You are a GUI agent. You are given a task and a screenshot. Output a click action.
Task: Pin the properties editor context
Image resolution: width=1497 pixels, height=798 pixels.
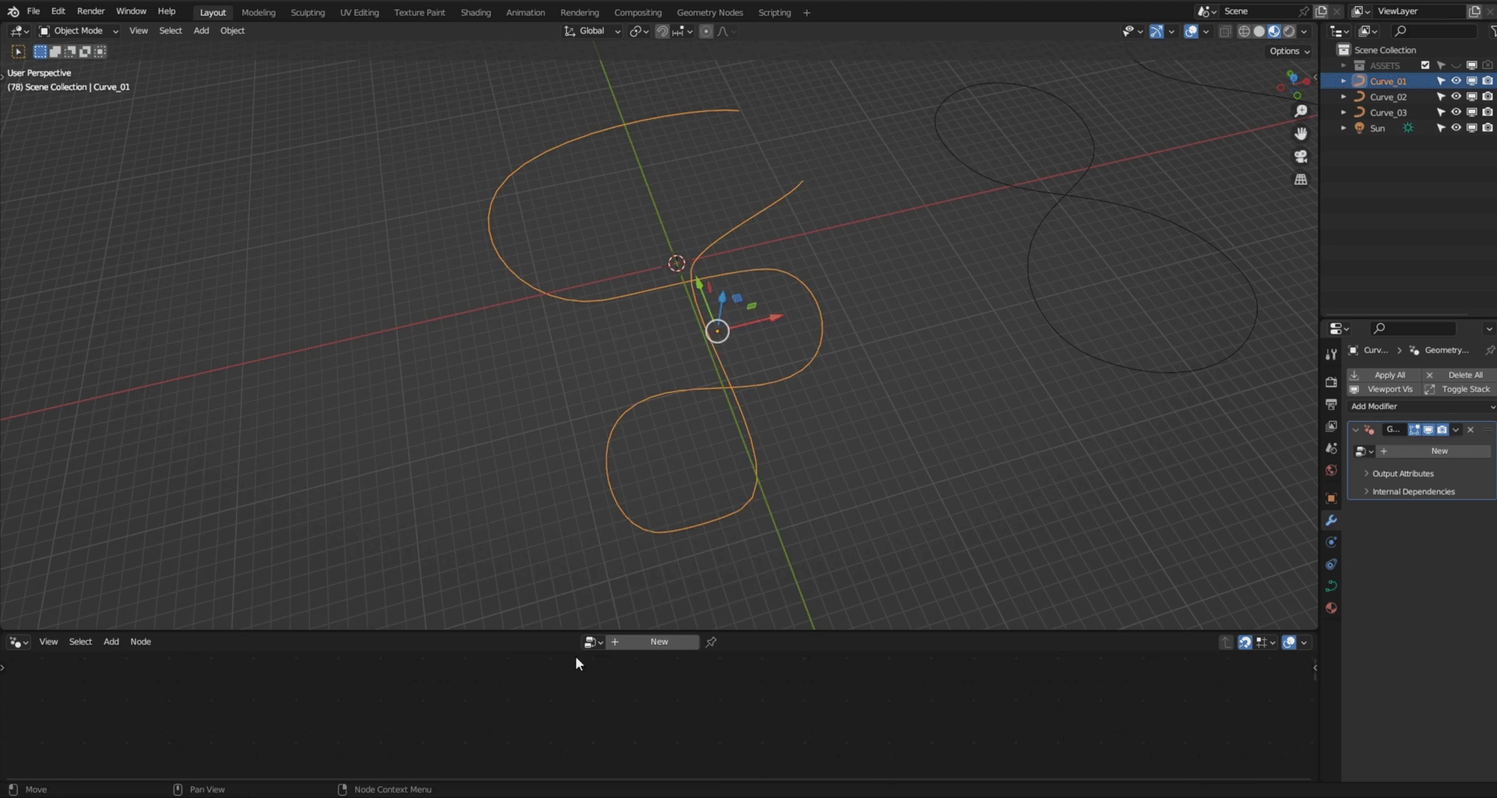[1490, 351]
